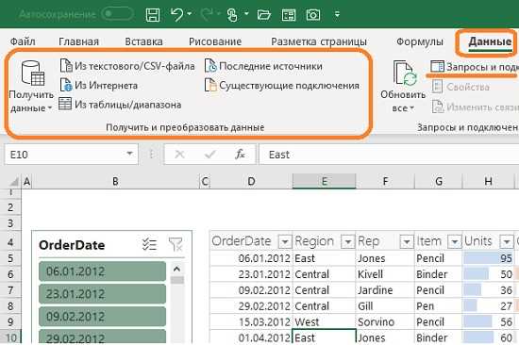Select column B header

[115, 181]
